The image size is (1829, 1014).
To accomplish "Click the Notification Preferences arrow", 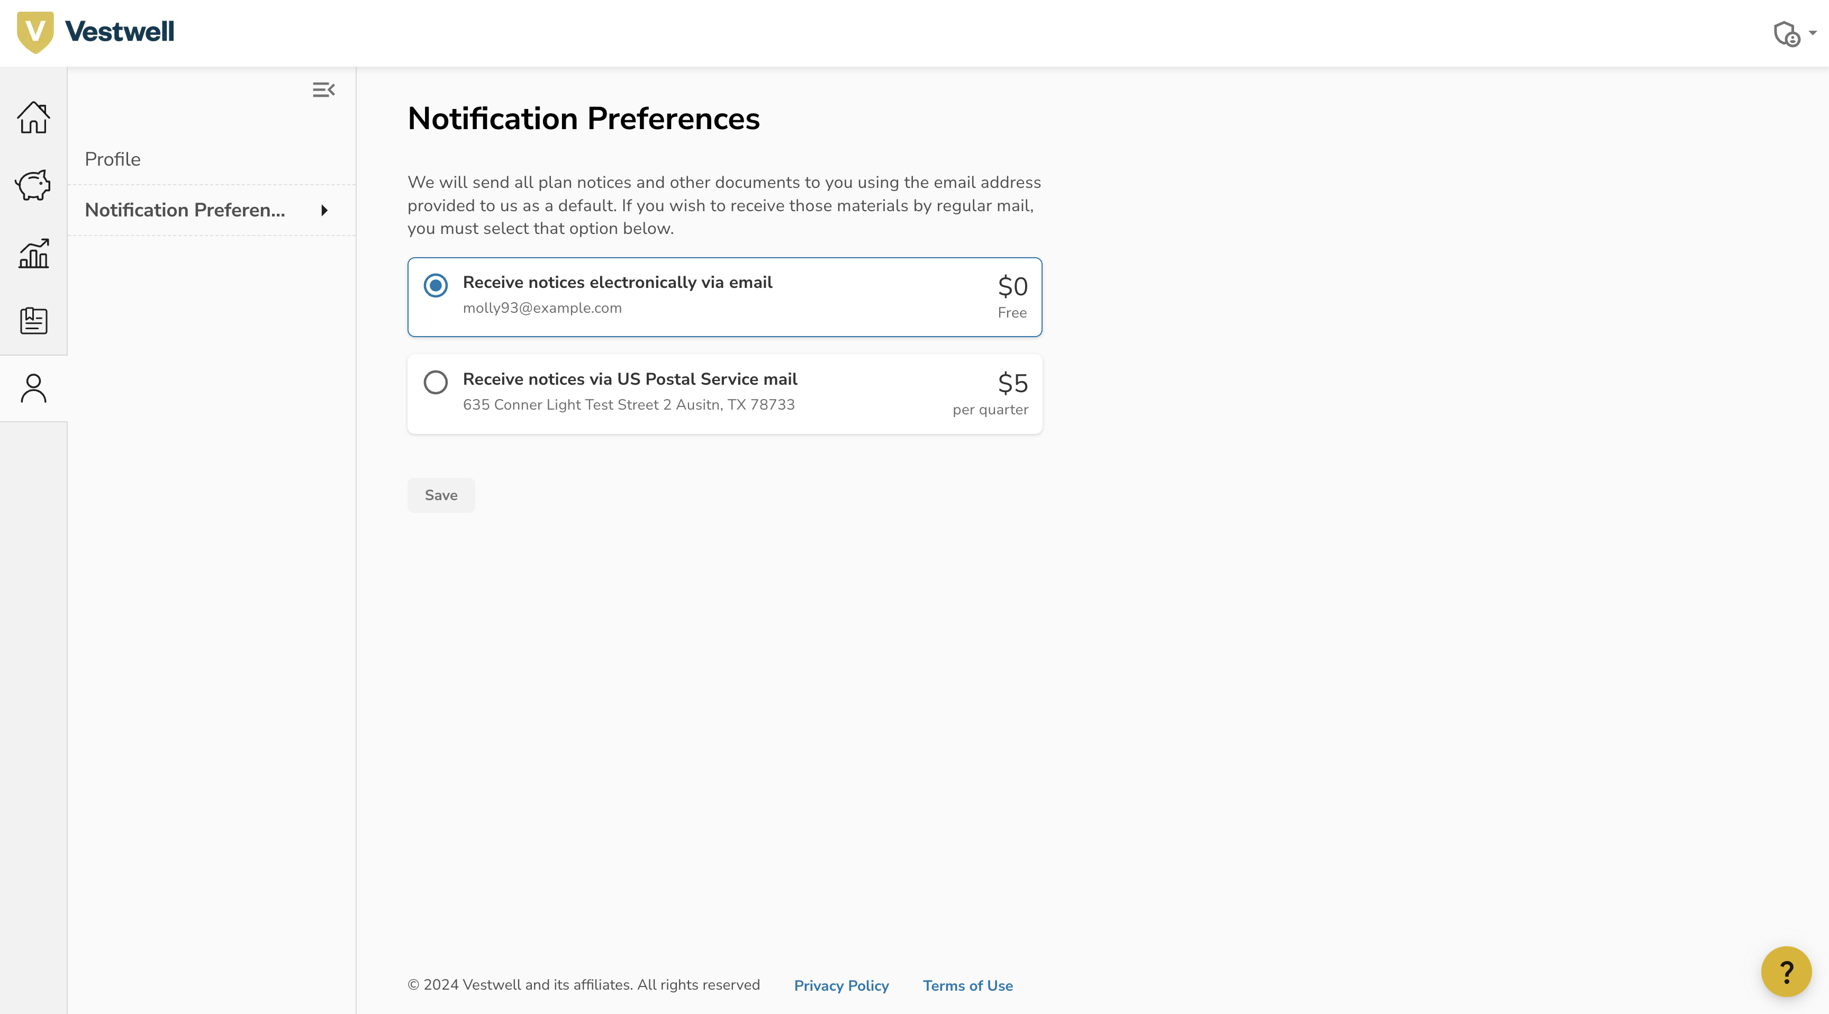I will [324, 210].
